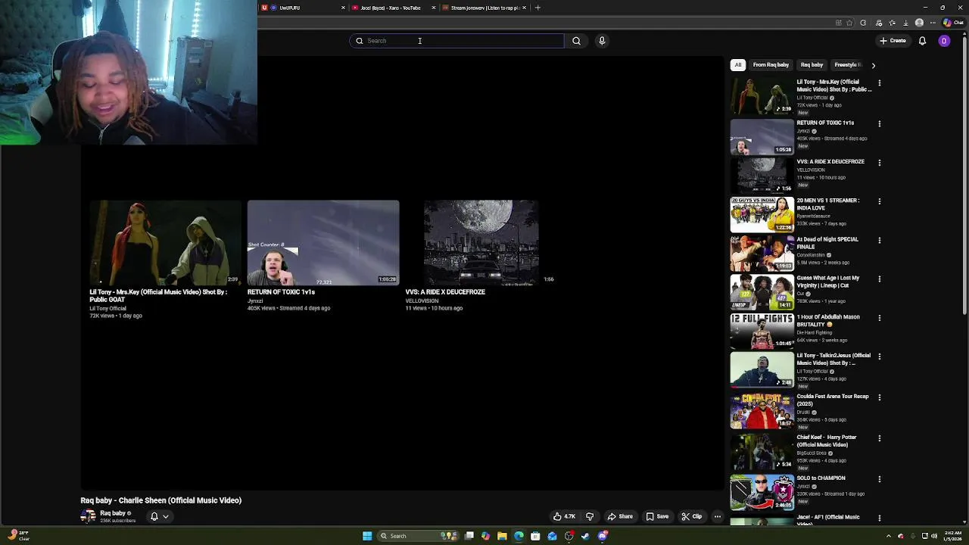969x545 pixels.
Task: Open options for At Dead of Night SPECIAL FINALE
Action: tap(879, 240)
